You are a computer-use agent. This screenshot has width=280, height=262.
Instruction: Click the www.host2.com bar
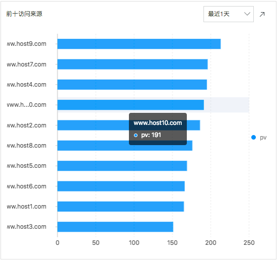129,125
